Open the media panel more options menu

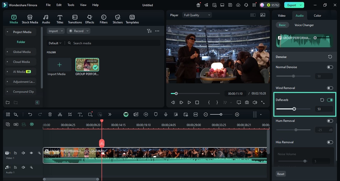tap(157, 31)
